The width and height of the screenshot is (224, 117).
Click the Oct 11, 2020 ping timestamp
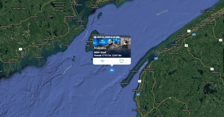tap(108, 37)
